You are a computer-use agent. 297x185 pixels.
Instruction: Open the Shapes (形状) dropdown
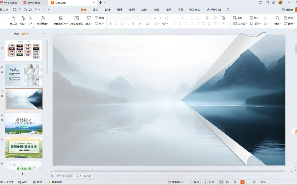(239, 18)
